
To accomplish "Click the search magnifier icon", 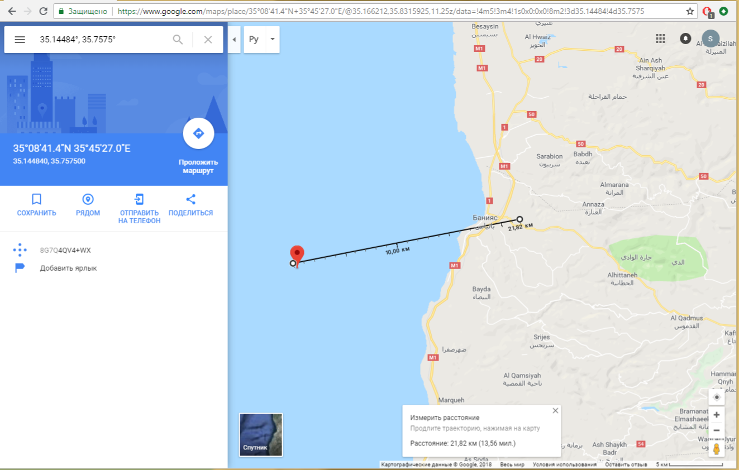I will pos(178,40).
